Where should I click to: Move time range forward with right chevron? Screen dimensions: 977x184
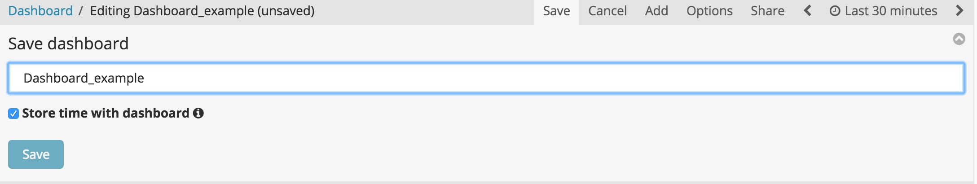point(959,10)
